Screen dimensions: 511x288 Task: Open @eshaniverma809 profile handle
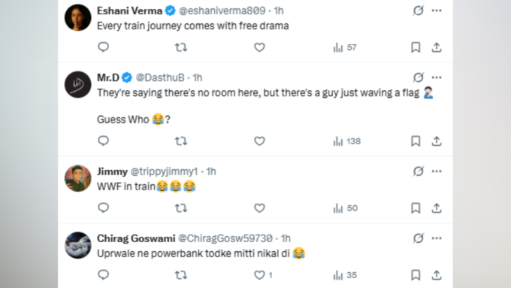click(x=222, y=11)
